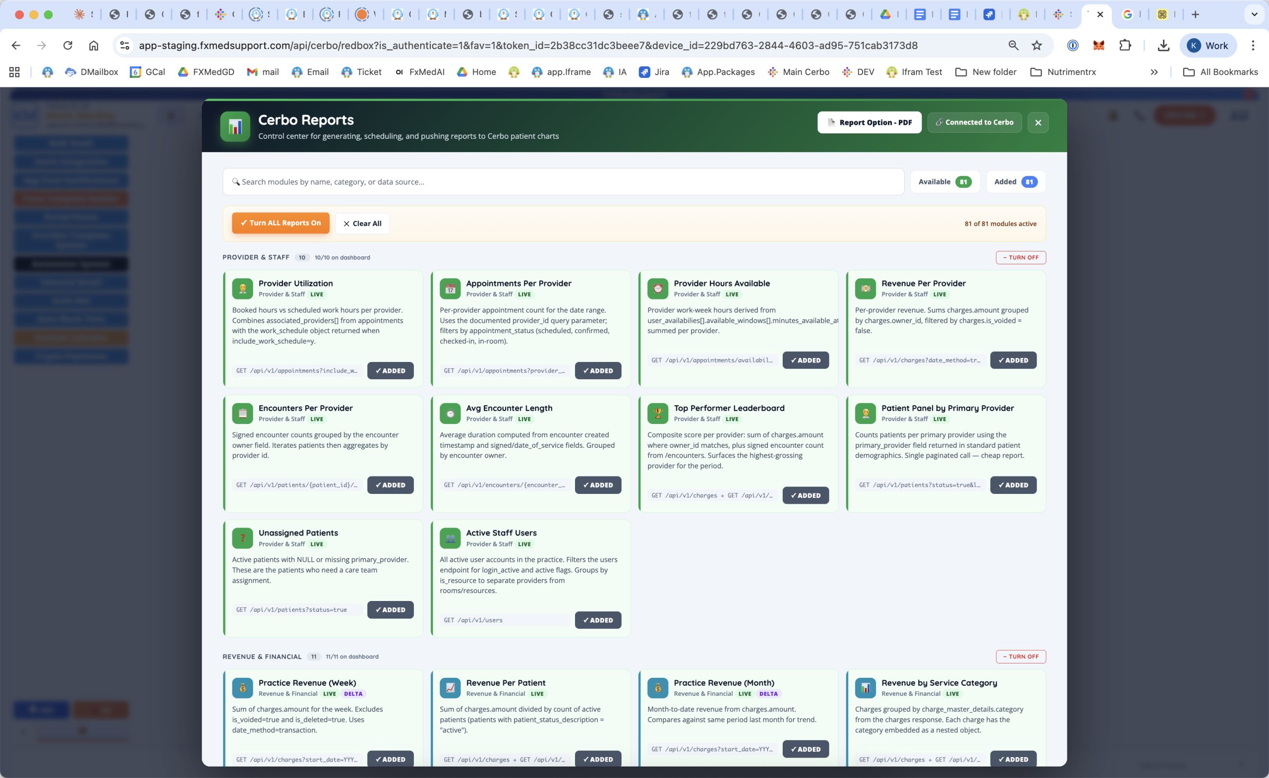
Task: Click the Unassigned Patients question mark icon
Action: [x=242, y=538]
